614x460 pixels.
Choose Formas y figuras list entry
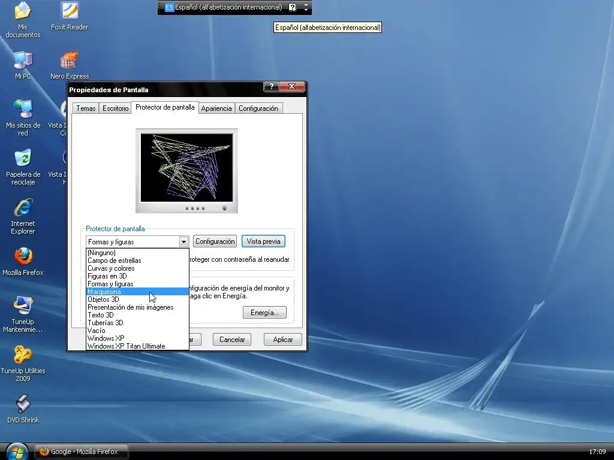pos(137,284)
